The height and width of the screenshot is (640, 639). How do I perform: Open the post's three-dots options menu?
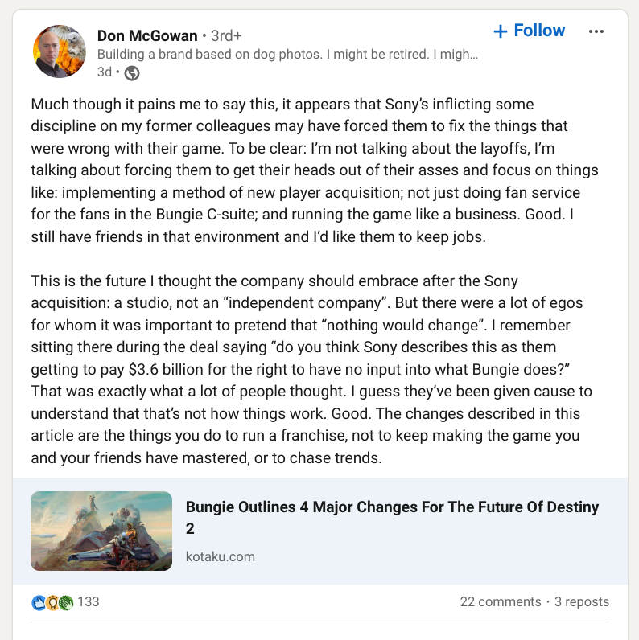coord(596,31)
